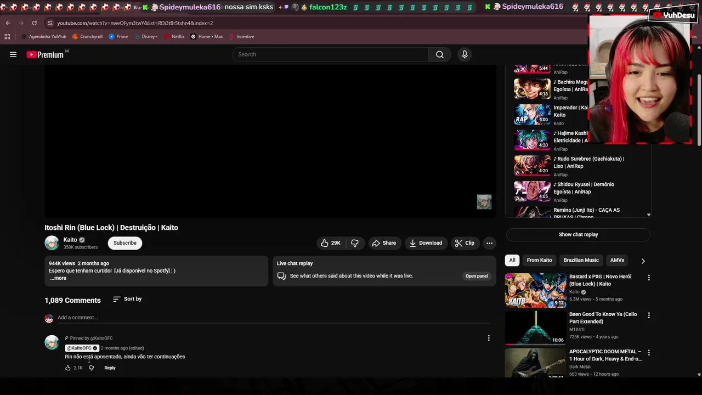702x395 pixels.
Task: Open the Disney+ bookmark
Action: pyautogui.click(x=145, y=37)
